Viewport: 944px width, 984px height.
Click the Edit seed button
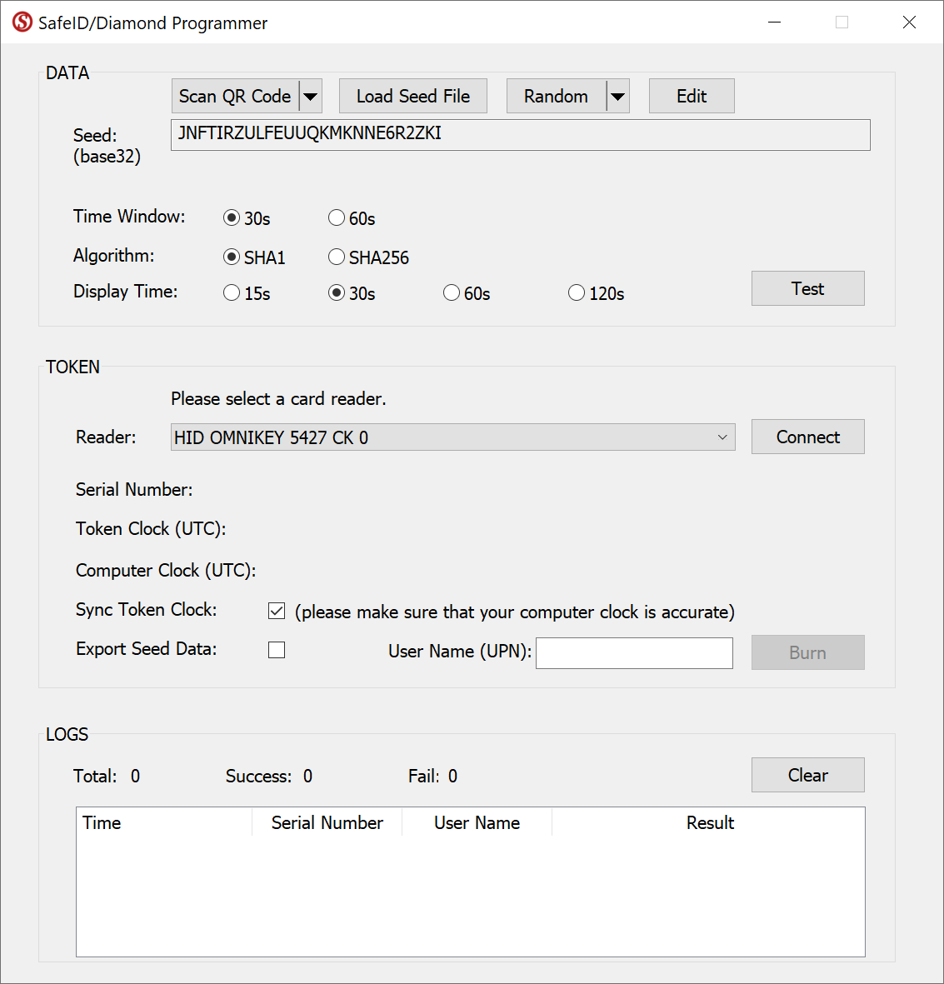point(691,97)
